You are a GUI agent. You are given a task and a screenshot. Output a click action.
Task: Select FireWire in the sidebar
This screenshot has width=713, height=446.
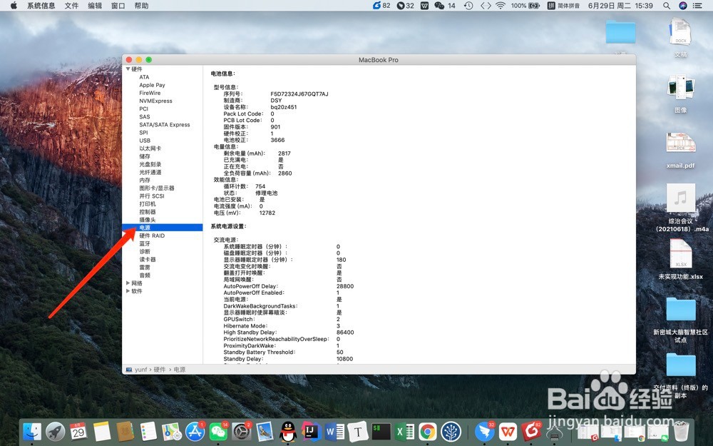pyautogui.click(x=150, y=93)
